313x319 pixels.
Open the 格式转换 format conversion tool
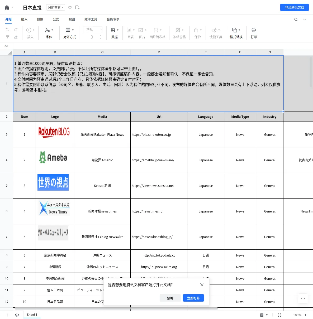(x=236, y=33)
